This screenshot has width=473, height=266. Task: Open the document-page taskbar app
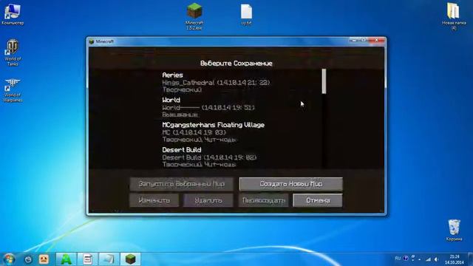point(87,259)
